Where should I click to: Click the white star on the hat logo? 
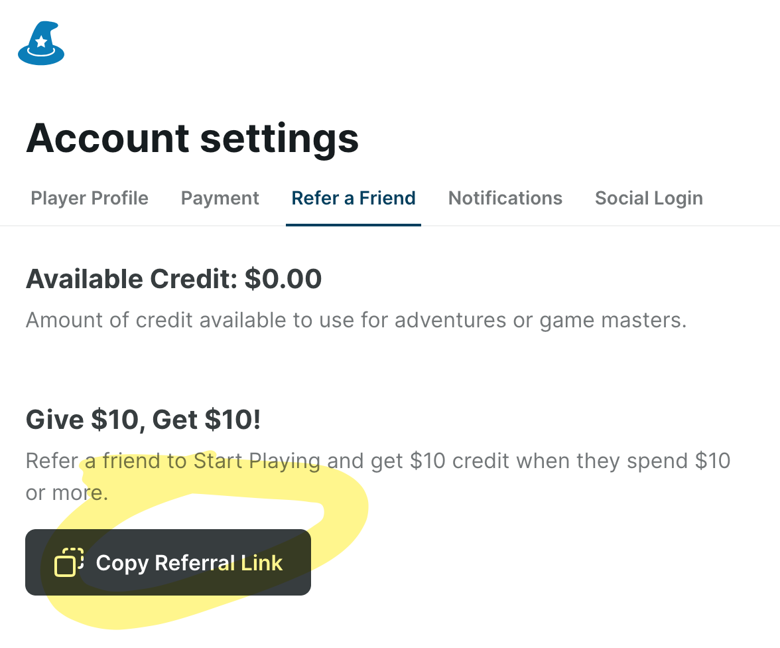[41, 42]
